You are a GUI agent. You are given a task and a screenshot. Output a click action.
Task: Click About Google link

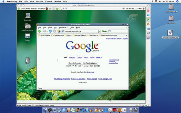coord(92,79)
